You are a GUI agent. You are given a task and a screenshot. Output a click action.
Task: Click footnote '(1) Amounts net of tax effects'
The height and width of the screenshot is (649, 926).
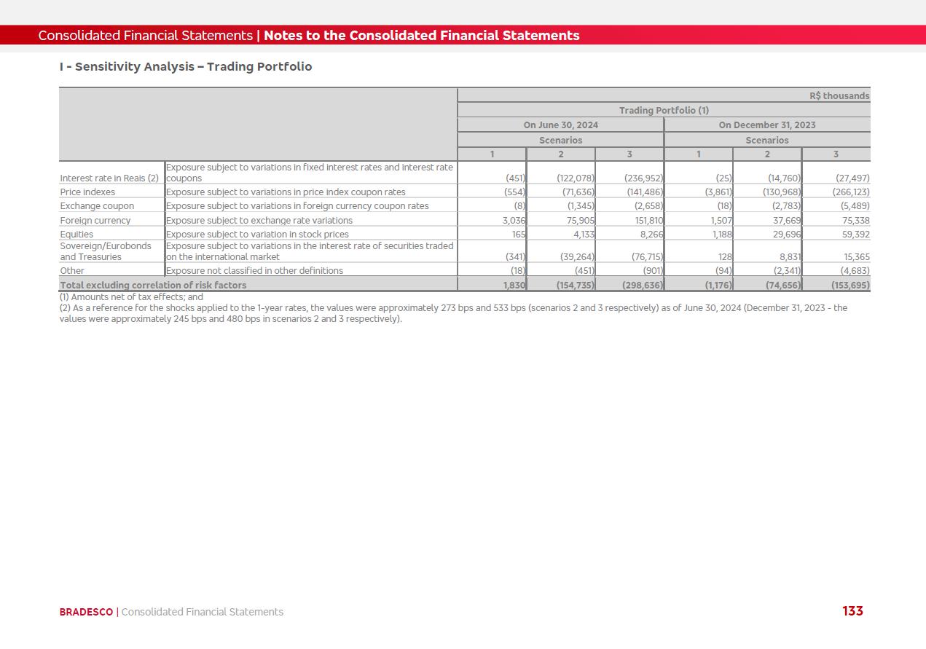click(x=131, y=297)
